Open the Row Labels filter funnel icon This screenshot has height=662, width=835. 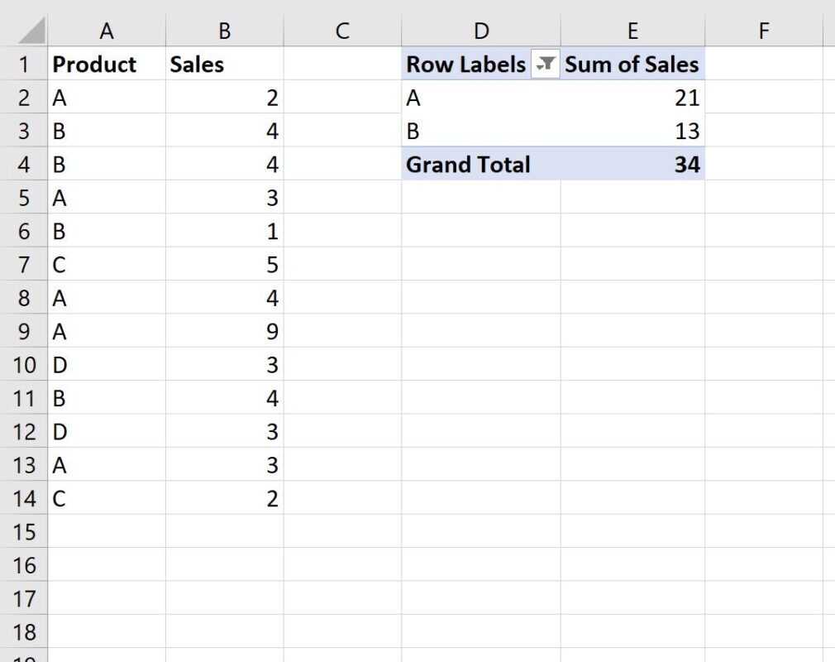[546, 65]
